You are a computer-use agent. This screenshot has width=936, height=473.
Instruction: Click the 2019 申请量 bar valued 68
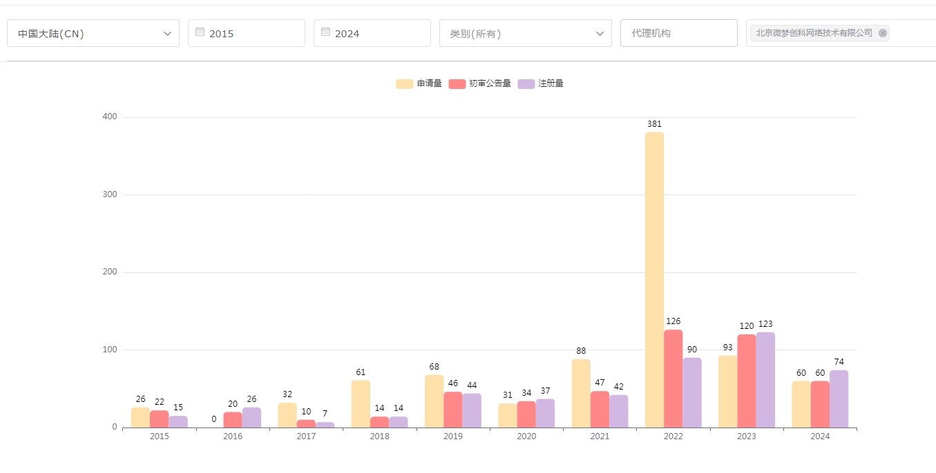434,401
